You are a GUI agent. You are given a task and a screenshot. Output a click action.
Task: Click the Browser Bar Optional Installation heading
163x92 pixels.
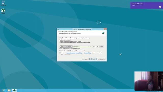point(67,32)
